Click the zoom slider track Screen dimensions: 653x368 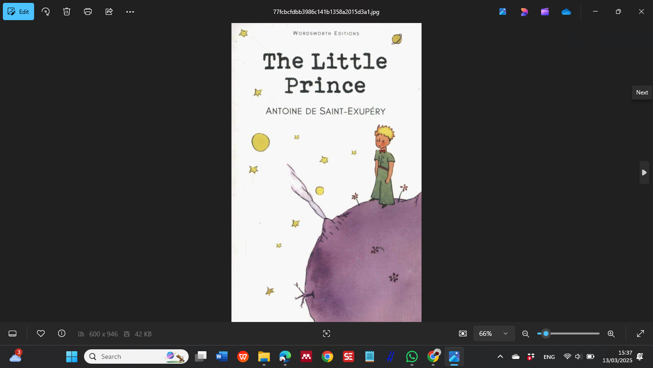(x=568, y=333)
